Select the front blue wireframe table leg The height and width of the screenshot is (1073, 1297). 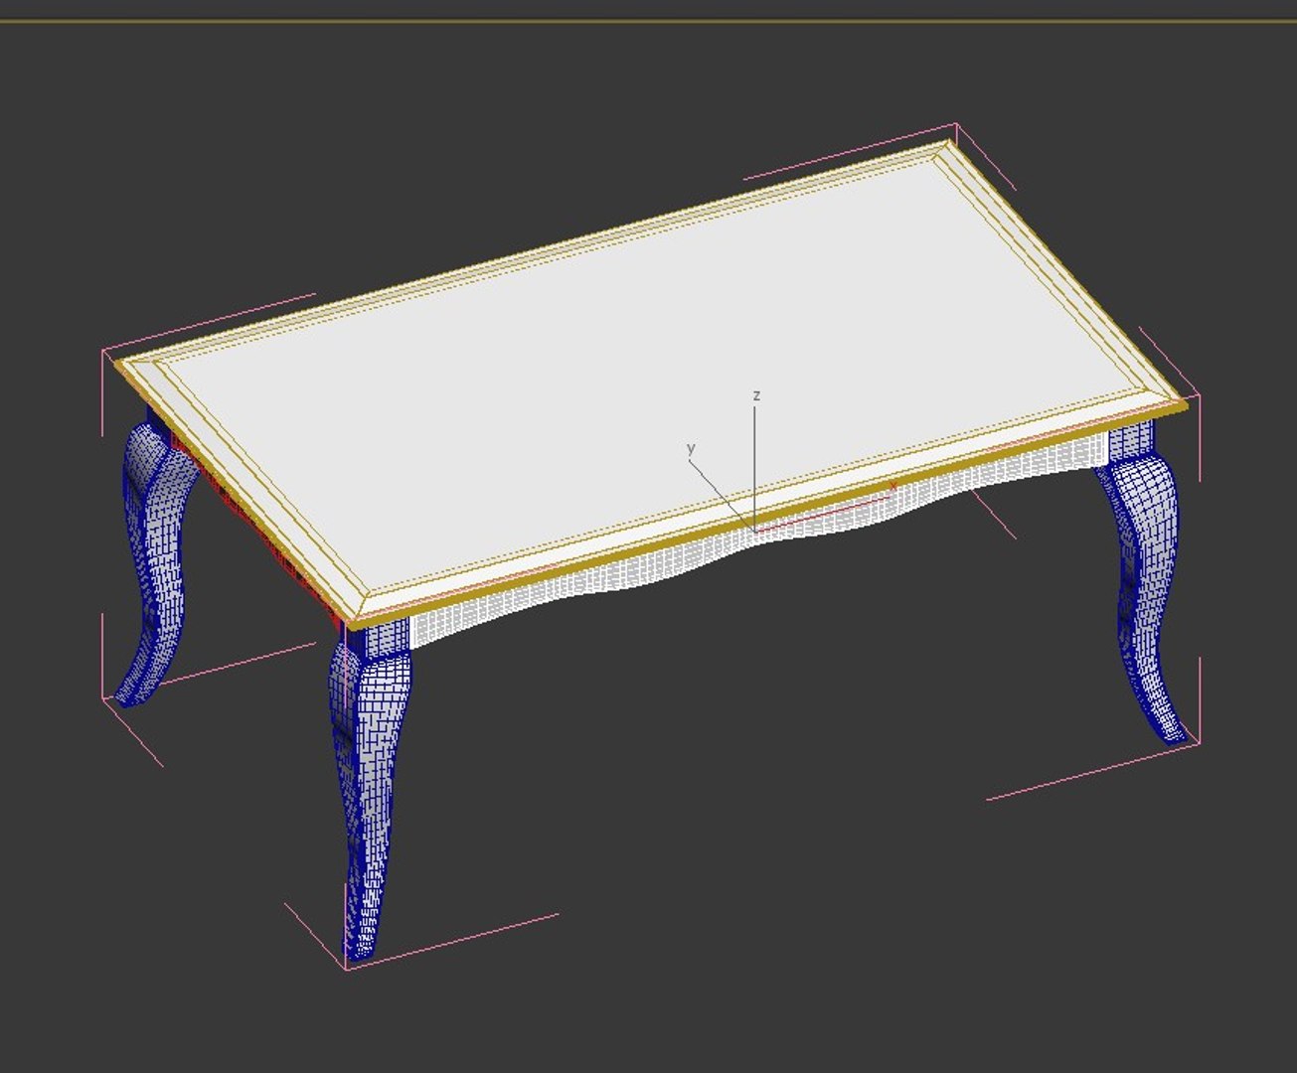[373, 790]
